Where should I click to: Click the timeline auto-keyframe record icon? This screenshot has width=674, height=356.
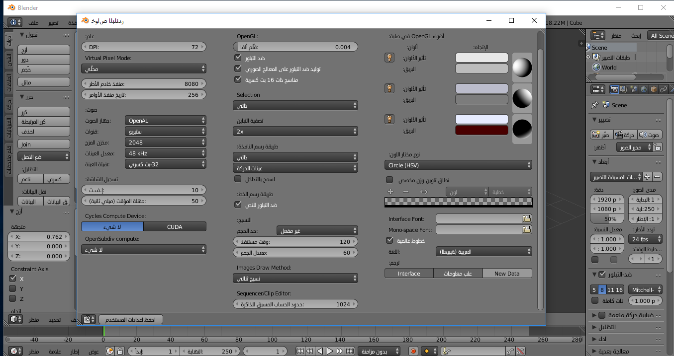(413, 351)
